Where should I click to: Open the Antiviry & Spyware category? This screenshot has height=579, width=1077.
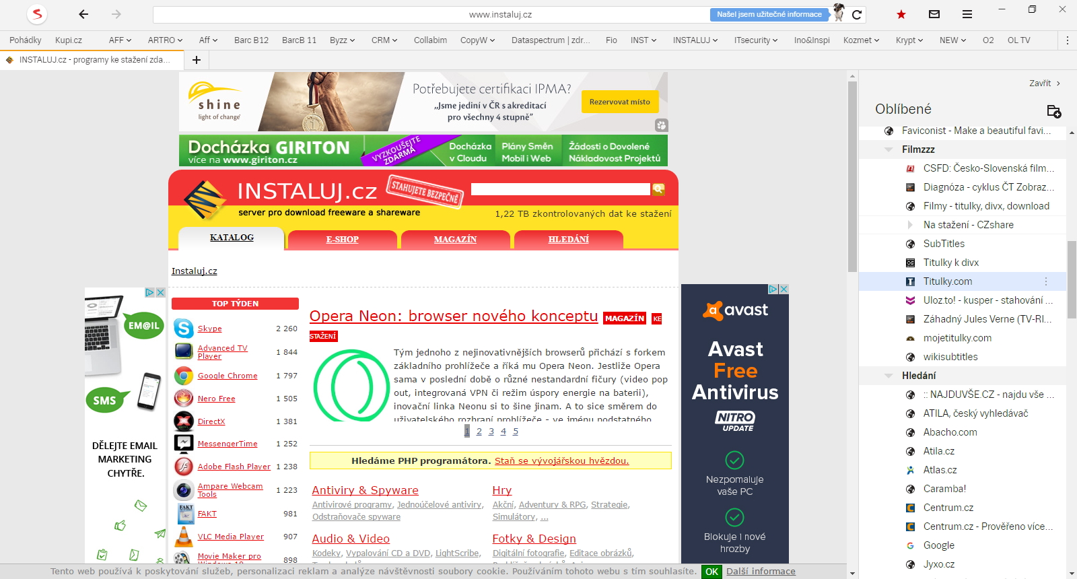point(365,490)
